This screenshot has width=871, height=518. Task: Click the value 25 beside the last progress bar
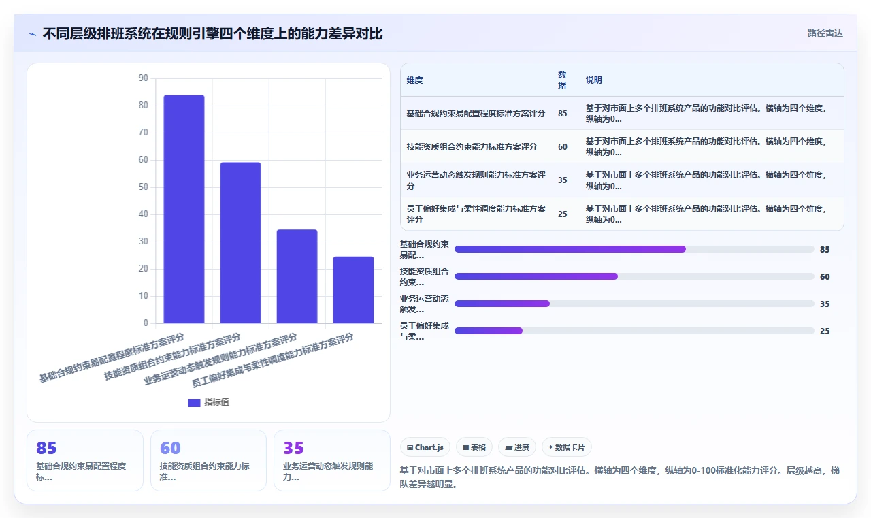tap(825, 331)
